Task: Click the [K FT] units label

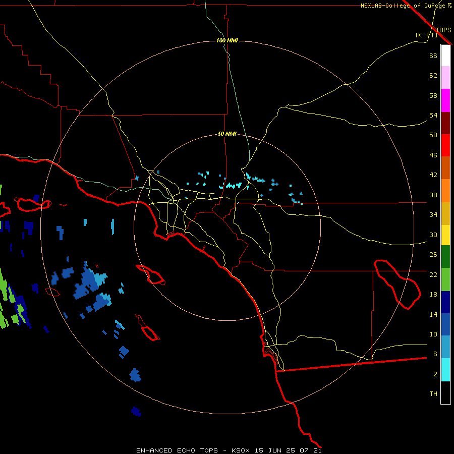Action: [426, 35]
